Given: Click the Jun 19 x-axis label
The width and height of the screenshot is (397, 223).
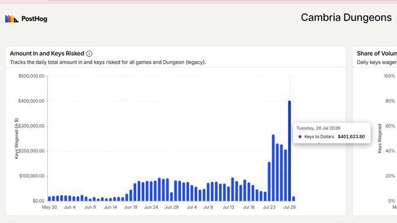Looking at the screenshot, I should pos(131,207).
